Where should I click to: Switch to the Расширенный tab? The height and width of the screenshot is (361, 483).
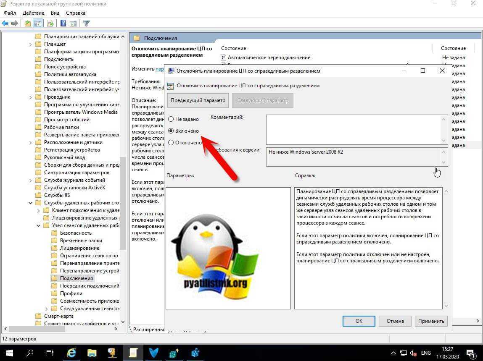pyautogui.click(x=148, y=330)
